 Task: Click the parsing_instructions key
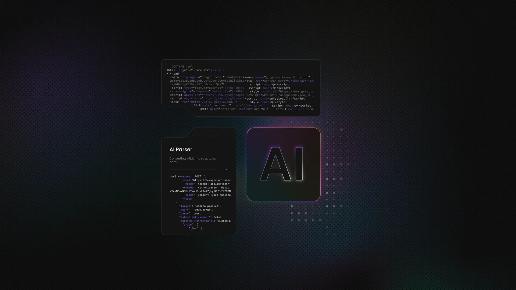[x=196, y=221]
